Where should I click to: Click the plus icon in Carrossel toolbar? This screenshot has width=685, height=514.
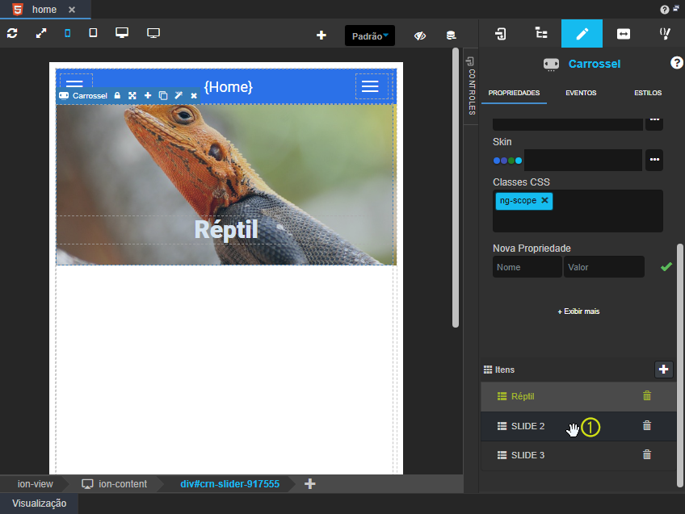[x=148, y=95]
